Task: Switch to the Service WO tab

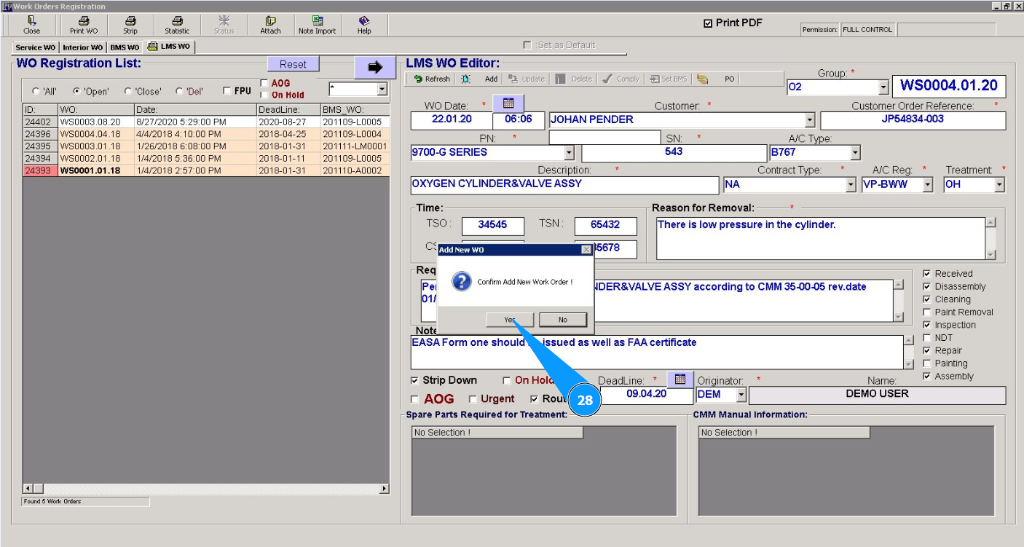Action: [x=35, y=47]
